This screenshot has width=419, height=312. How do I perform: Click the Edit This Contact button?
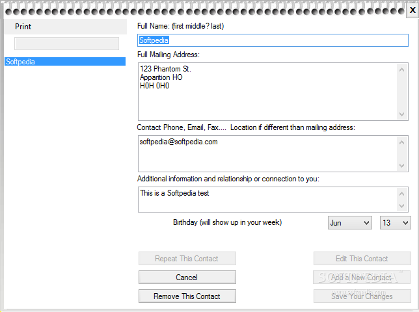coord(362,258)
